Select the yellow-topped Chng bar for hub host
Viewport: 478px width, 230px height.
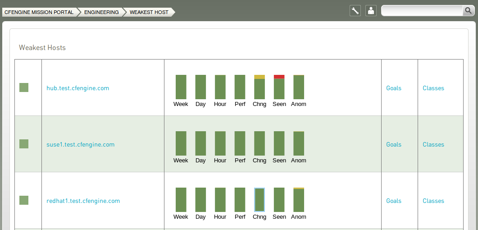click(259, 87)
